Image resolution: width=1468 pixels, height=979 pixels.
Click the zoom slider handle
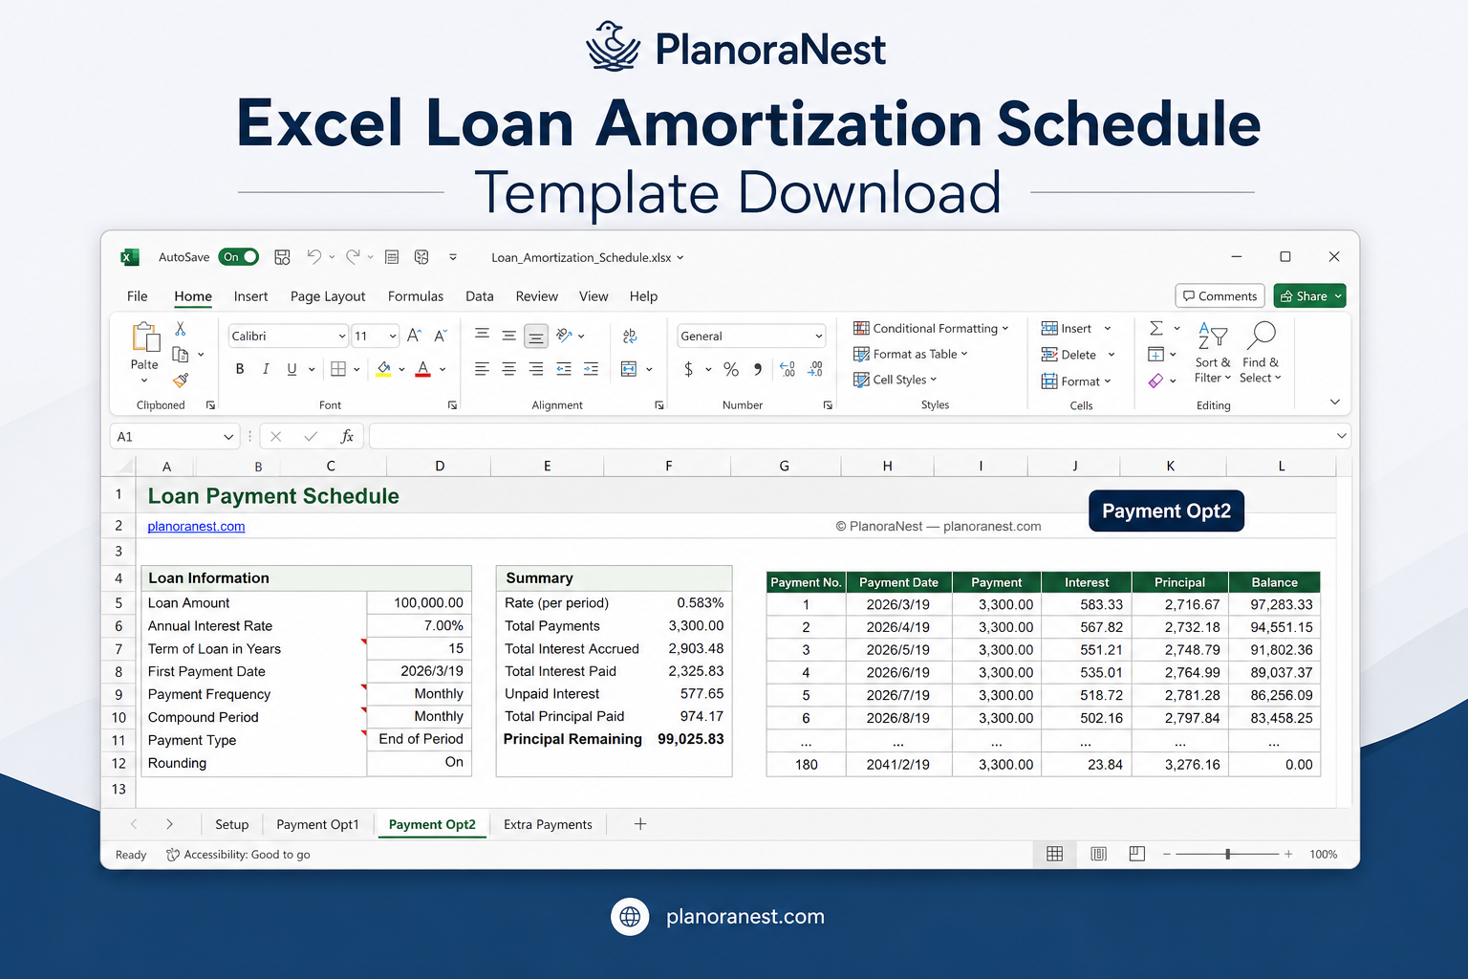coord(1228,854)
